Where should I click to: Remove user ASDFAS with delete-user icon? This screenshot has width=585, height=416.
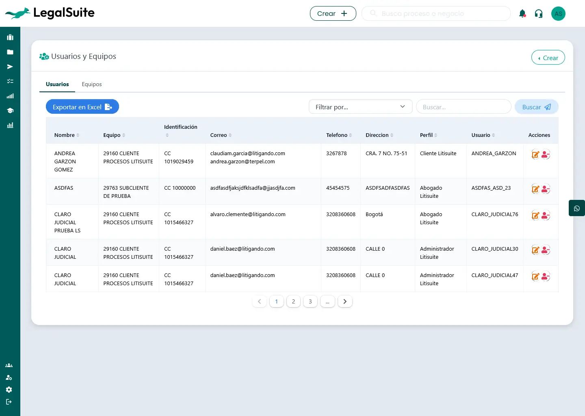point(546,189)
